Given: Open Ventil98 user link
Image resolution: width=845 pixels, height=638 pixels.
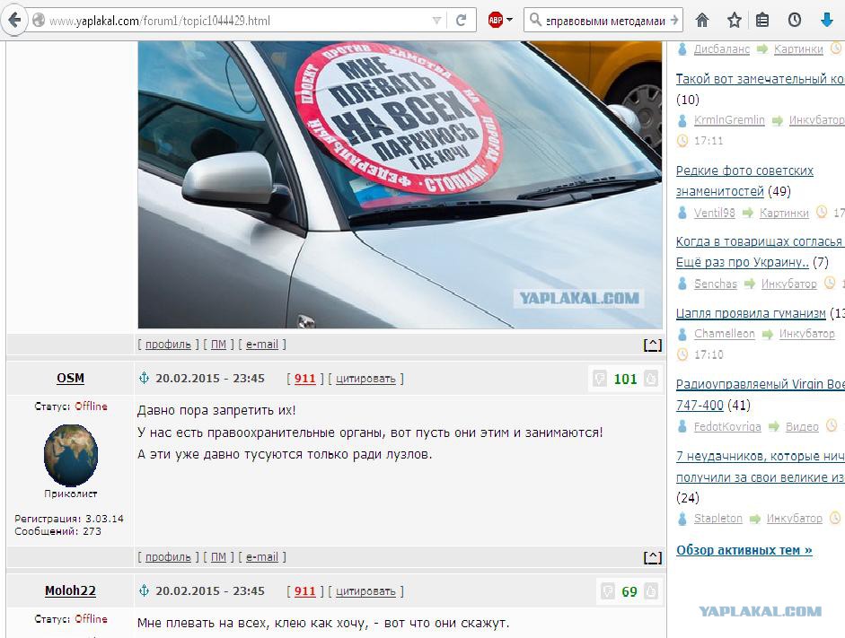Looking at the screenshot, I should point(715,213).
